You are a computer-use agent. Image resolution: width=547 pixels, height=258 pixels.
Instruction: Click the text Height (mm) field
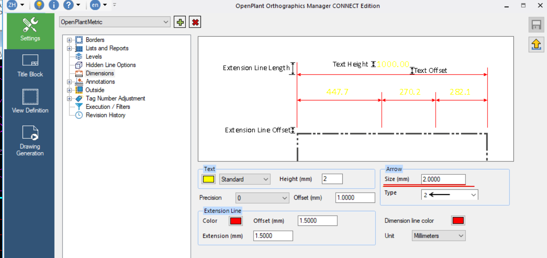332,179
